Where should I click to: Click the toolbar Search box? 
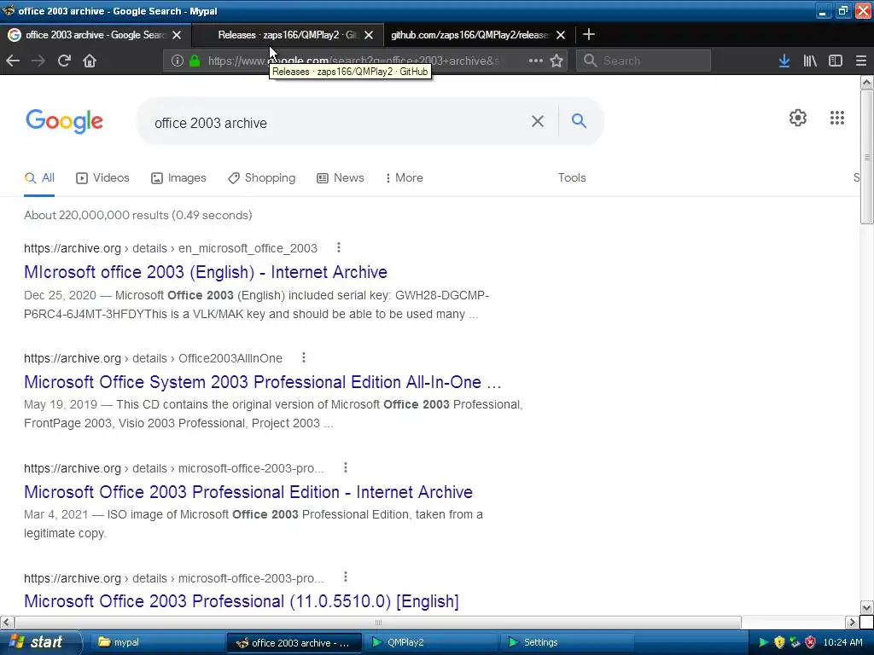pos(644,61)
